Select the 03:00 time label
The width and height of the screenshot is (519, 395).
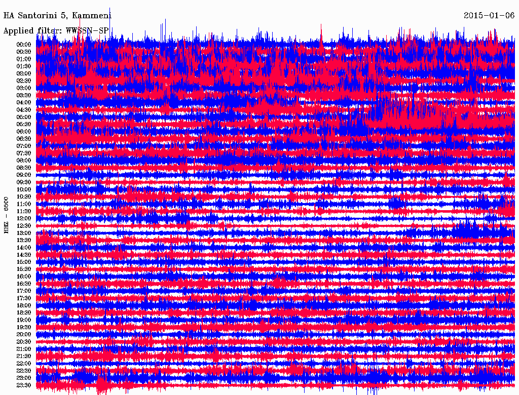pyautogui.click(x=24, y=88)
